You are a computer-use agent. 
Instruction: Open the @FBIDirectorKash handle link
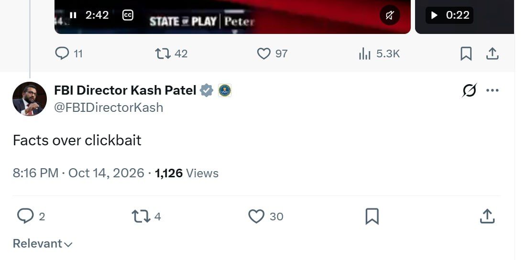click(x=109, y=108)
